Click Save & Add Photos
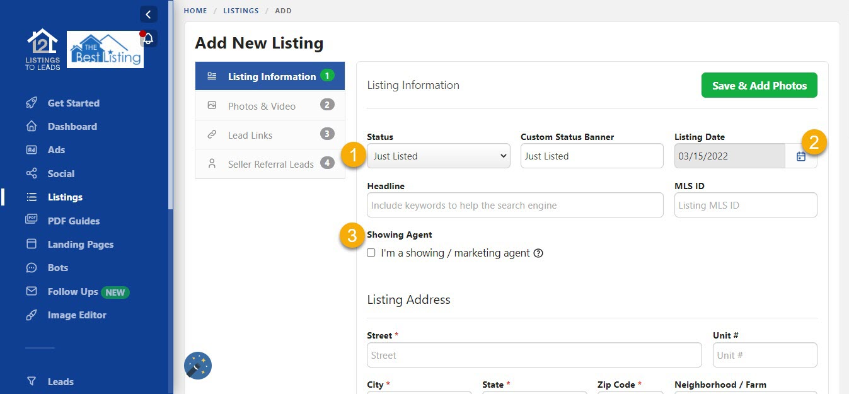The height and width of the screenshot is (394, 849). [759, 84]
